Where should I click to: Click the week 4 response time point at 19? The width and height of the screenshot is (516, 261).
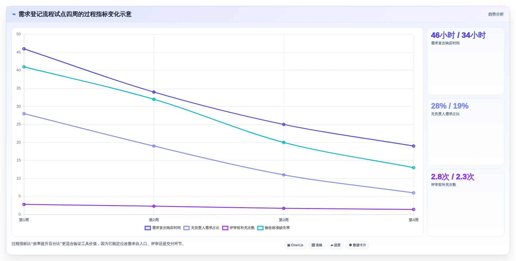click(x=414, y=146)
